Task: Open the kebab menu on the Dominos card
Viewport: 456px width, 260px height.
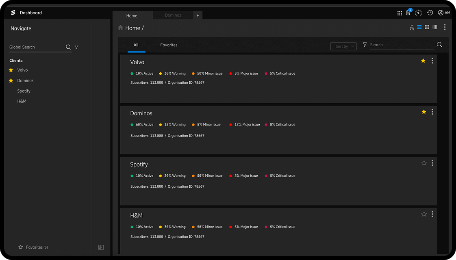Action: coord(432,112)
